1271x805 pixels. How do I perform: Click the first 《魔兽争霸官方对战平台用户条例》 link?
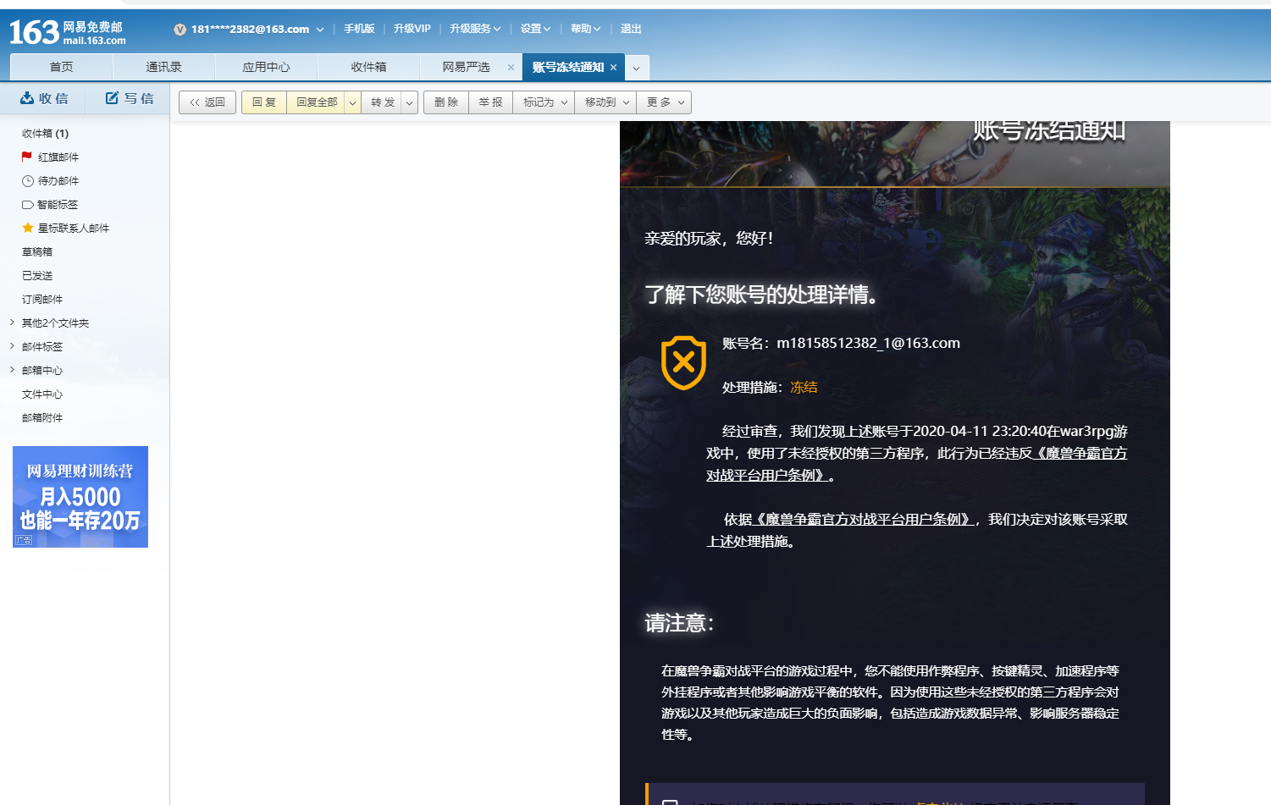coord(916,464)
